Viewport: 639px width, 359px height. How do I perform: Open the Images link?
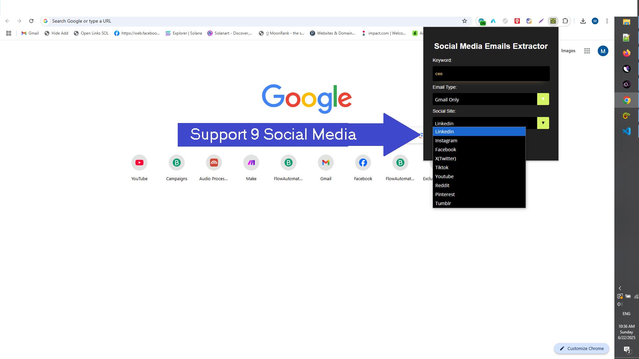point(568,51)
